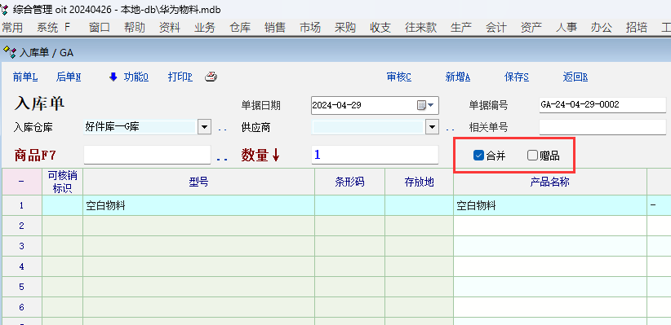Click the 型号 column header
The width and height of the screenshot is (671, 325).
(x=199, y=182)
